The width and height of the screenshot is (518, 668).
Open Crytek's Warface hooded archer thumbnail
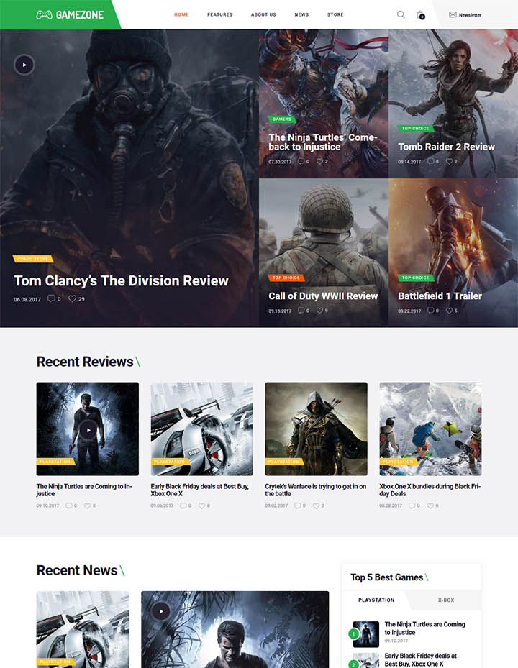(x=316, y=429)
